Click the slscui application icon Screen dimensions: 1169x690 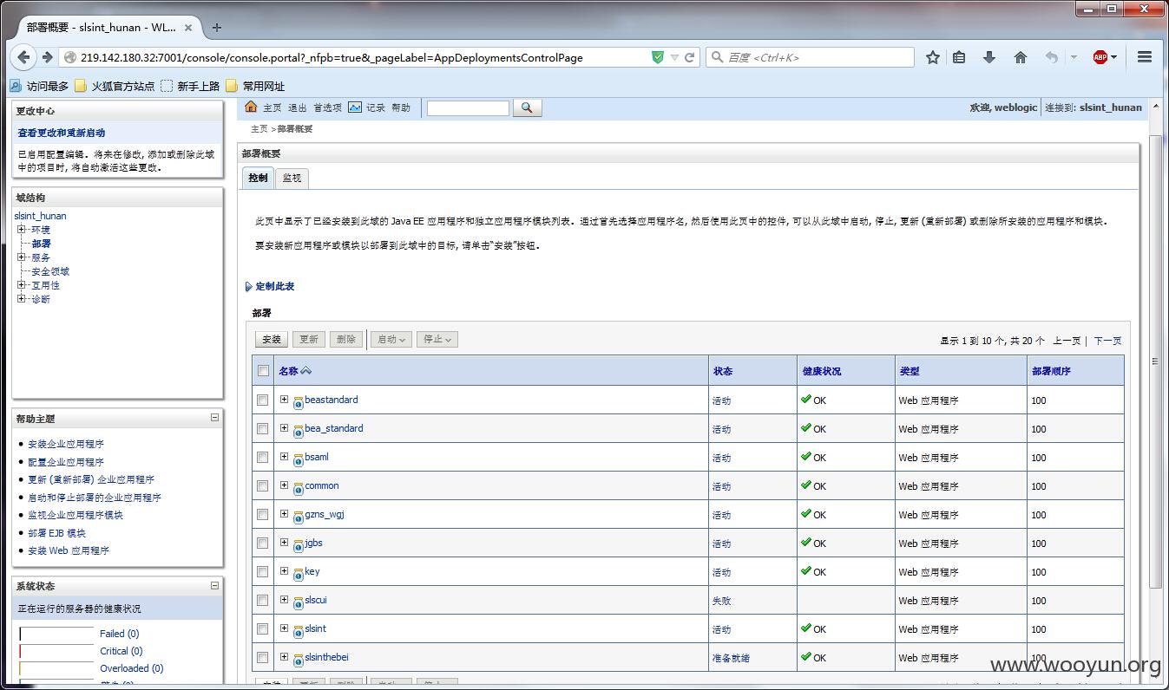click(x=299, y=602)
